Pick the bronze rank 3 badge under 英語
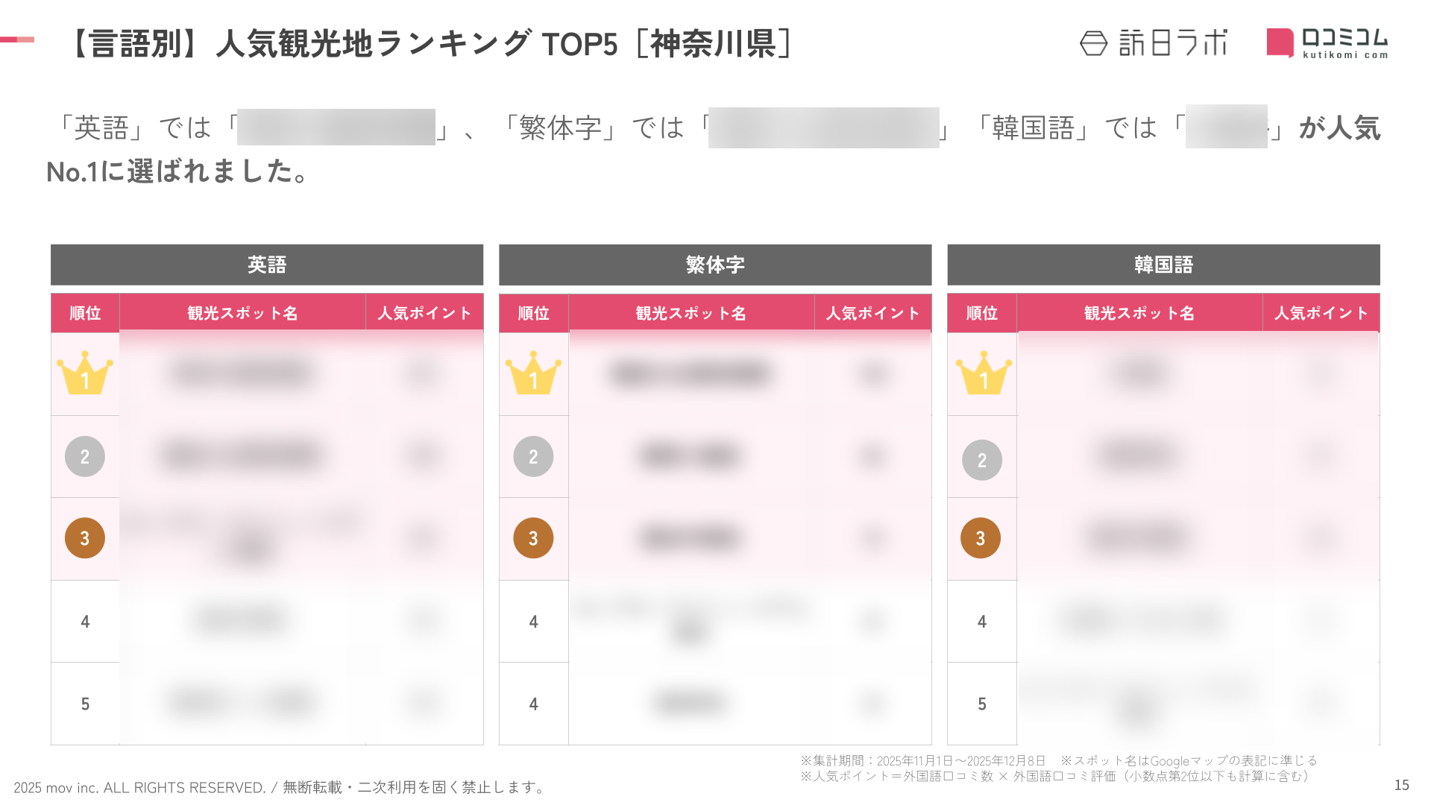This screenshot has width=1431, height=805. tap(85, 538)
